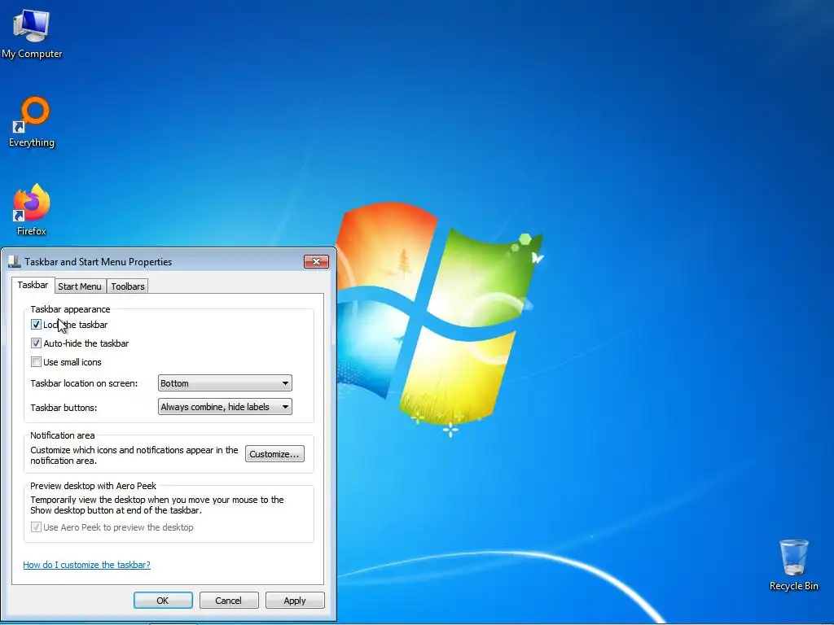
Task: Click the disabled Use Aero Peek checkbox
Action: point(36,527)
